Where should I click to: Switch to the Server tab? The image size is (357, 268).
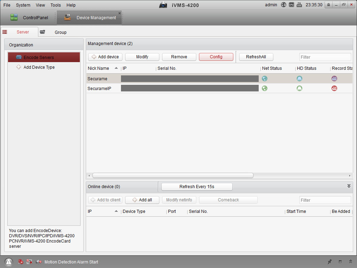pos(20,32)
